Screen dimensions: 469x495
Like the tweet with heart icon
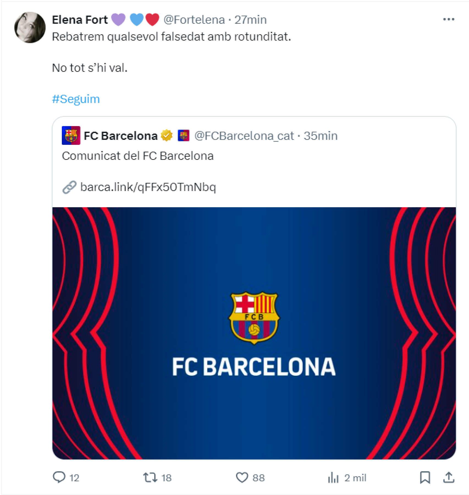(x=242, y=477)
